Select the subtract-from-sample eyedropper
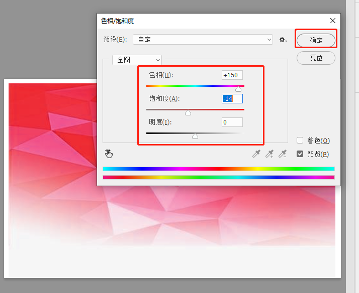 click(x=283, y=154)
